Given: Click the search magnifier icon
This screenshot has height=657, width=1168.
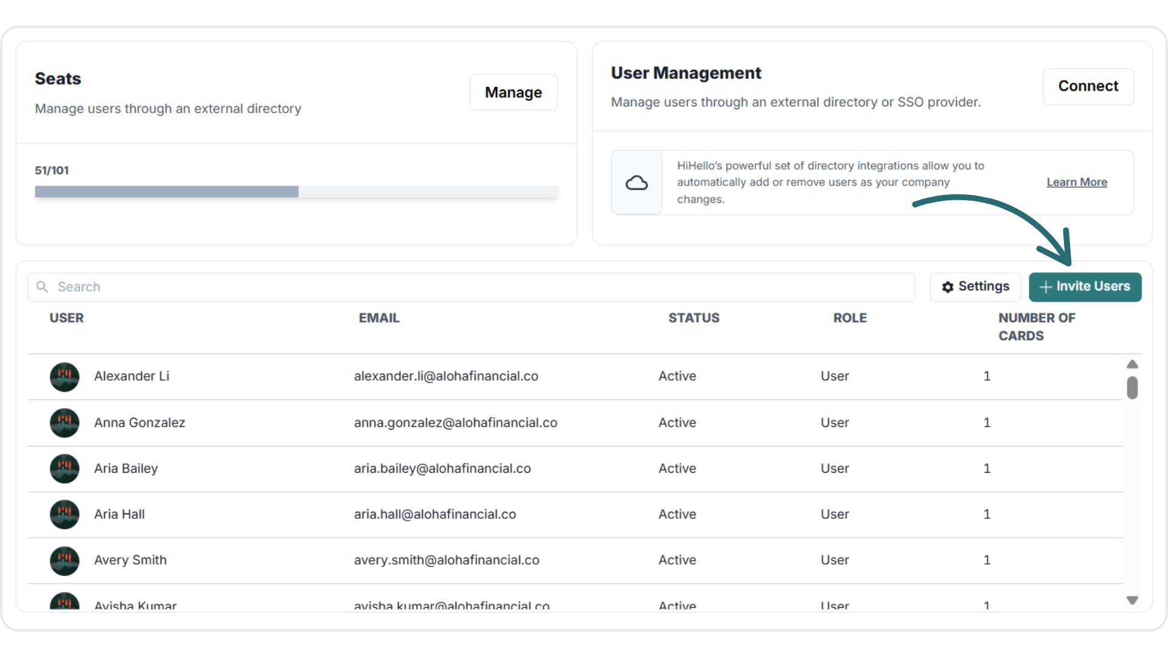Looking at the screenshot, I should [x=42, y=287].
